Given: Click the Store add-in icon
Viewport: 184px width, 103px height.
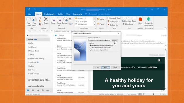Looking at the screenshot, I should point(140,19).
